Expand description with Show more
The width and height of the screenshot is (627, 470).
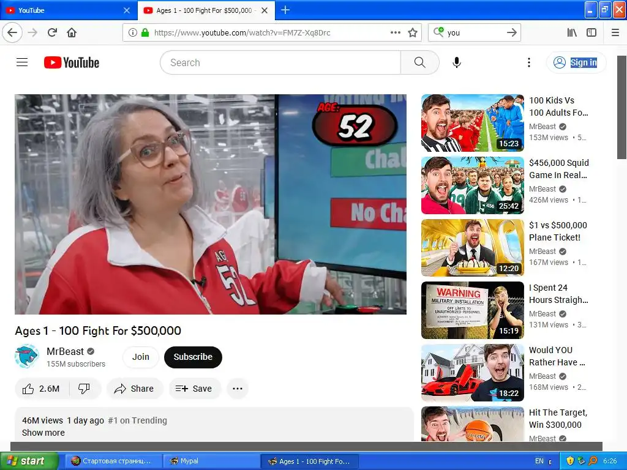(x=43, y=433)
